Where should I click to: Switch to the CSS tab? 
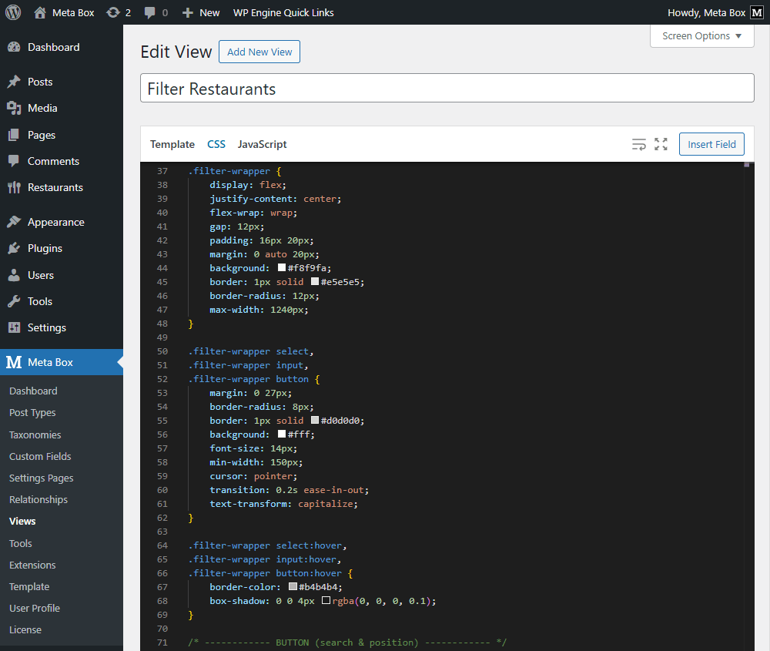(216, 144)
